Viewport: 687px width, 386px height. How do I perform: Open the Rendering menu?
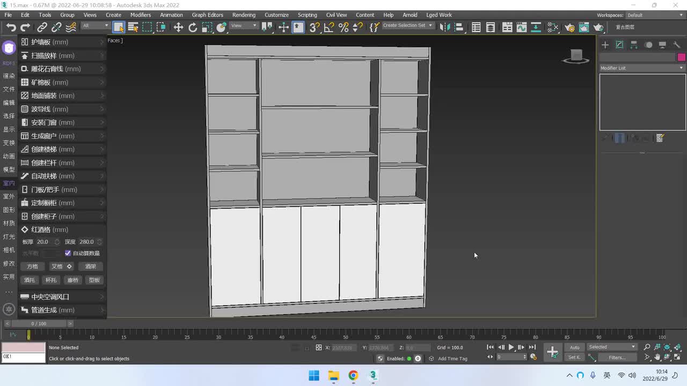(x=244, y=15)
